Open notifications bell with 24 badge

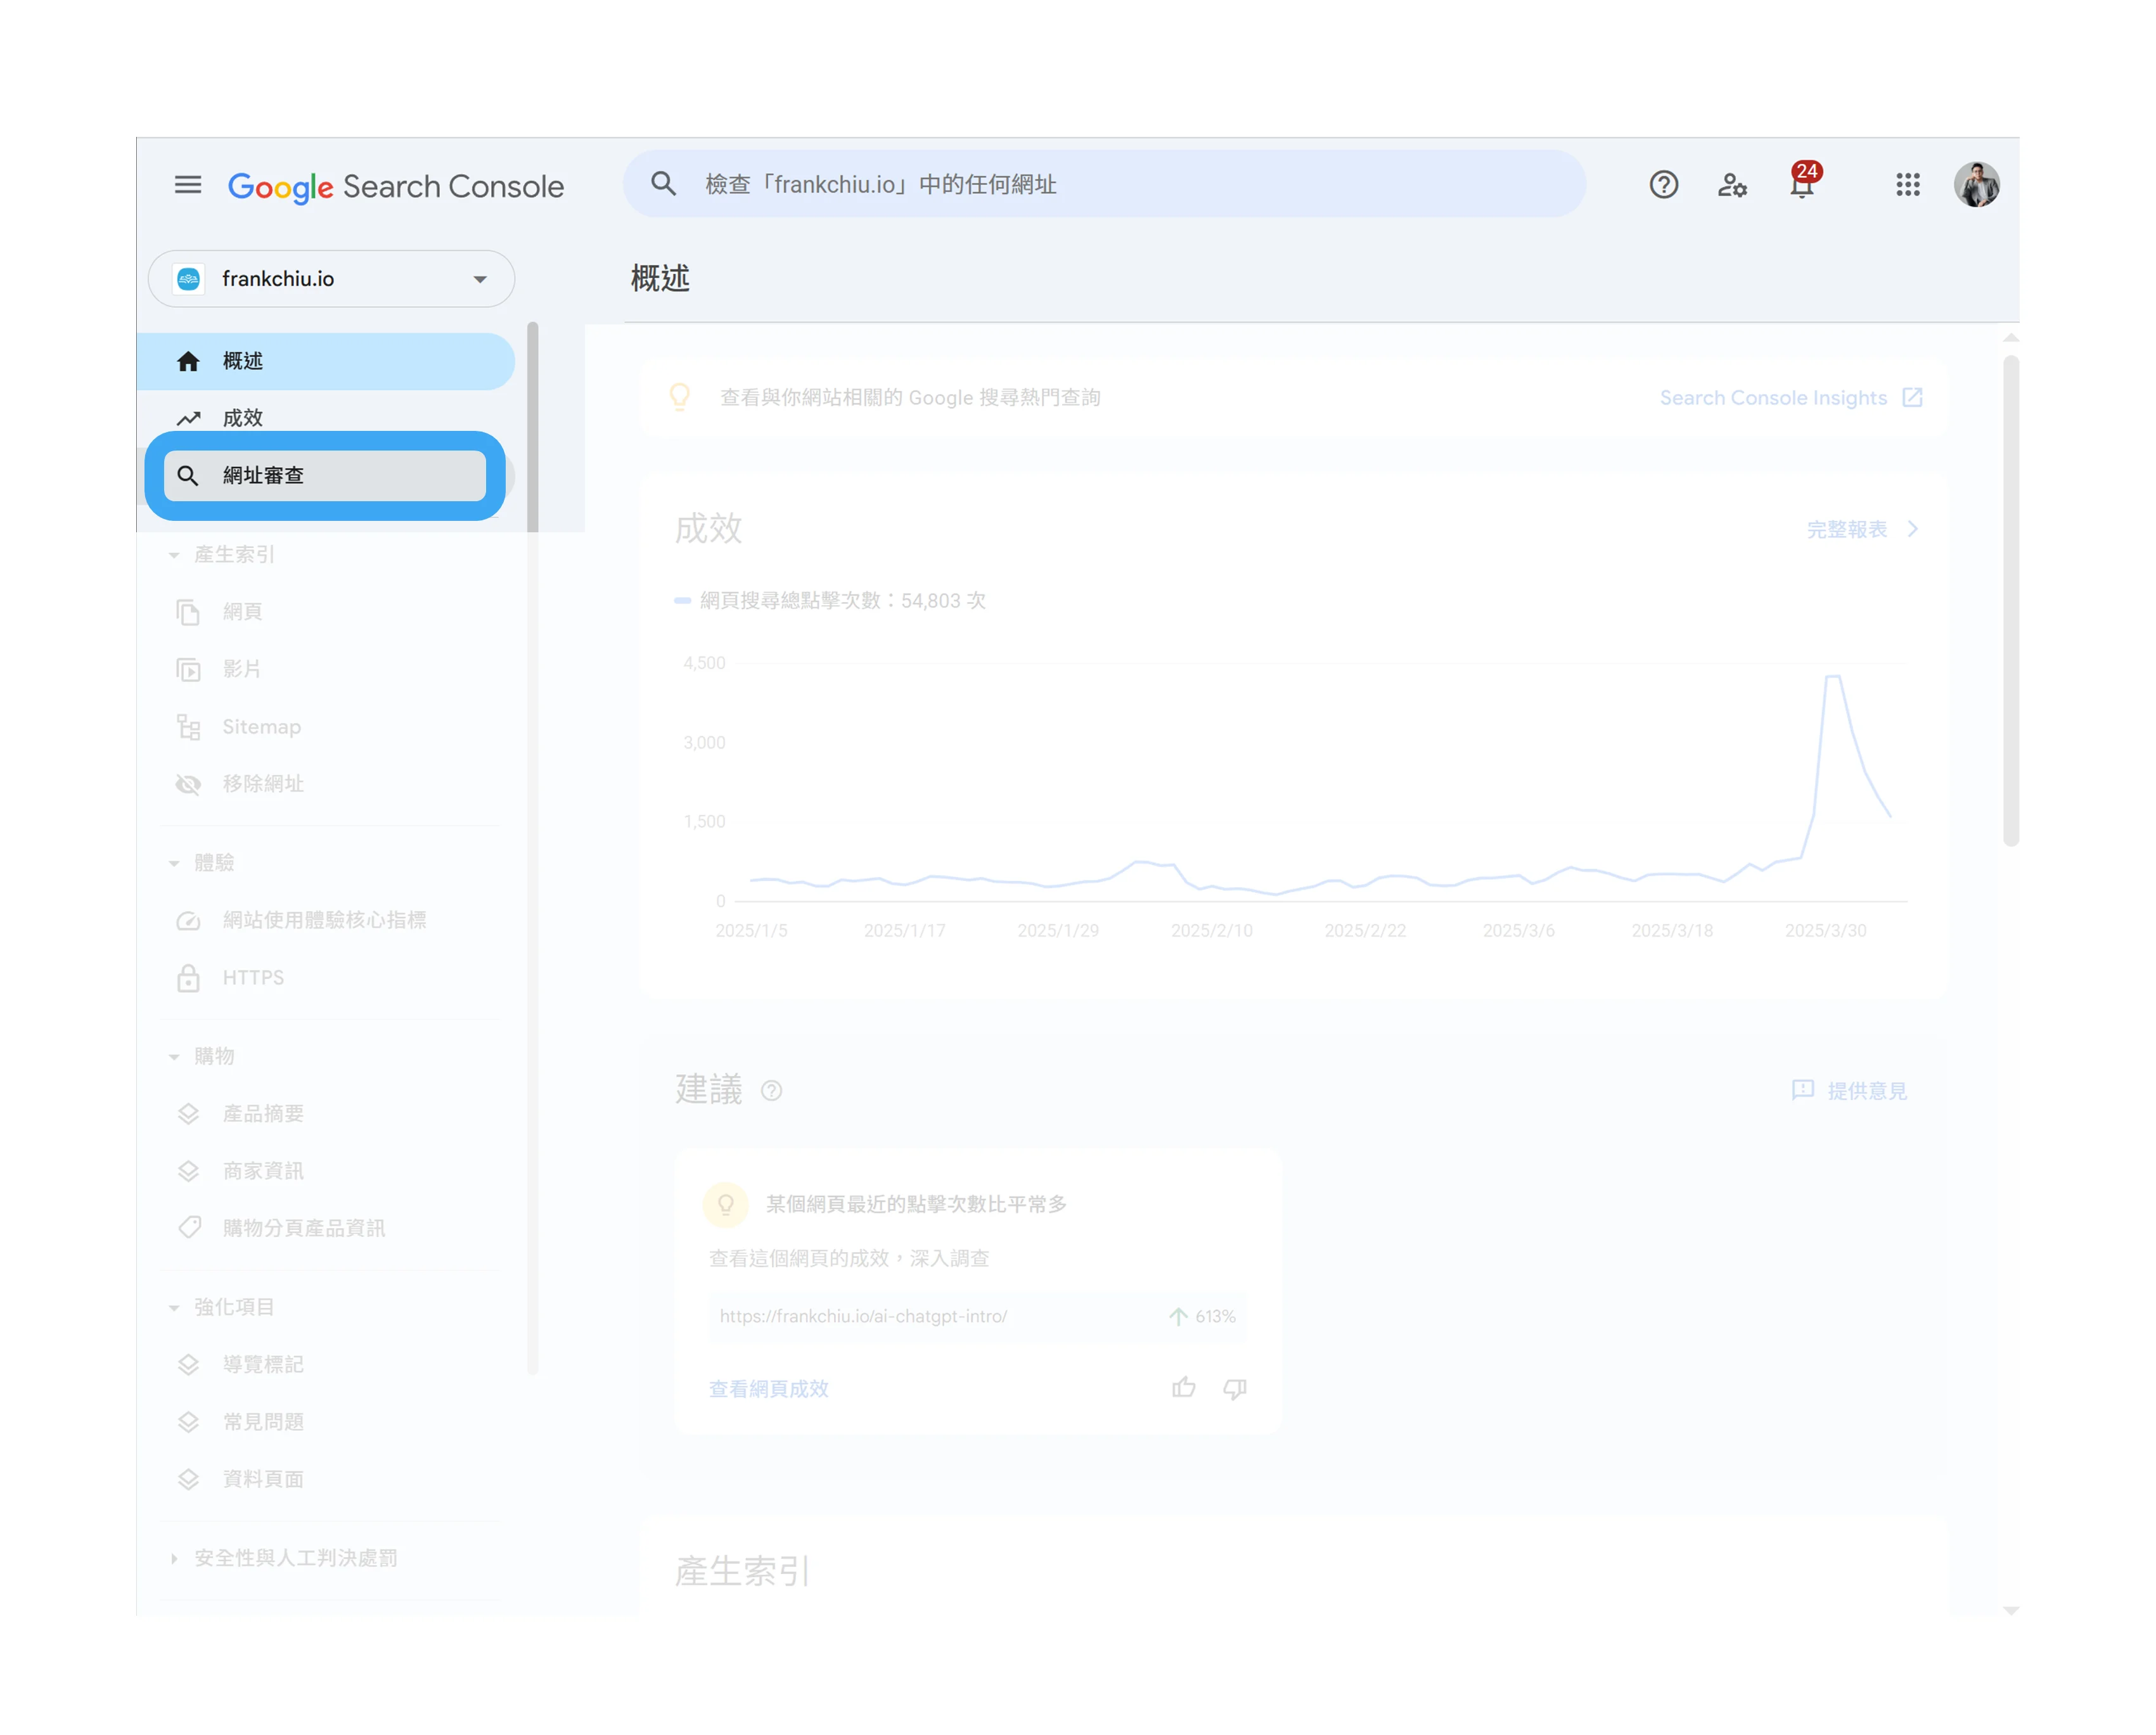coord(1802,185)
